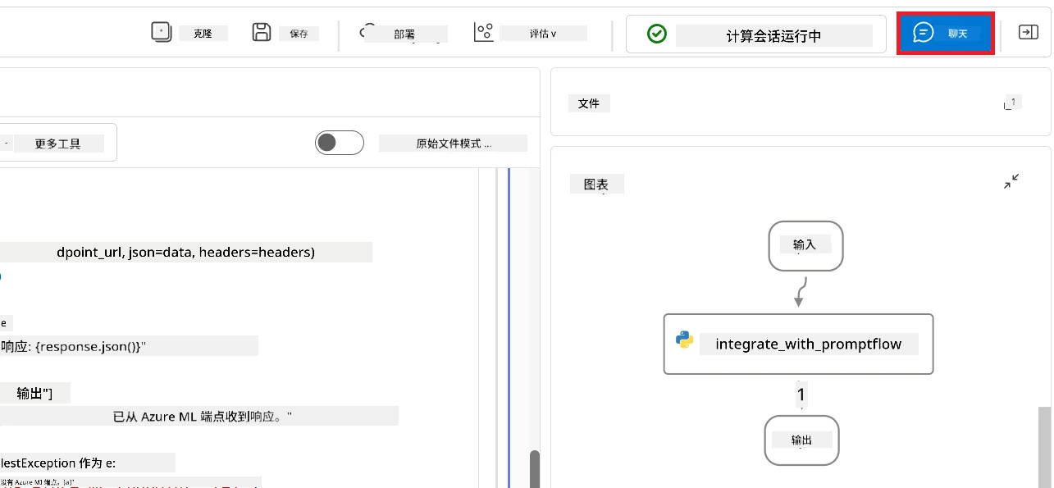1054x488 pixels.
Task: Collapse the Graph (图表) panel
Action: [1011, 182]
